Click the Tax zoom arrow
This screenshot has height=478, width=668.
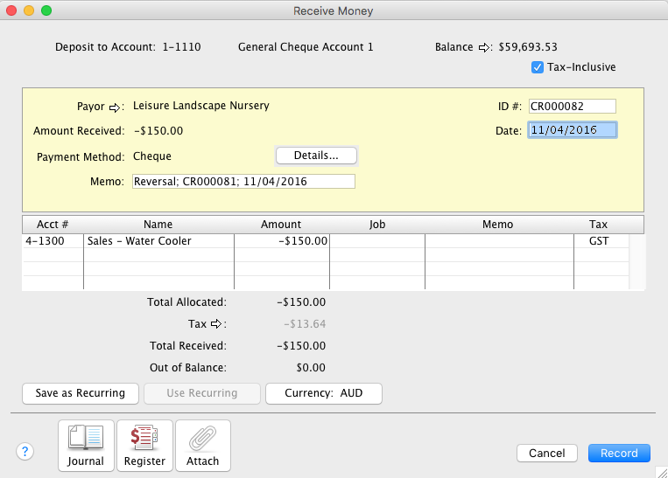pyautogui.click(x=215, y=324)
